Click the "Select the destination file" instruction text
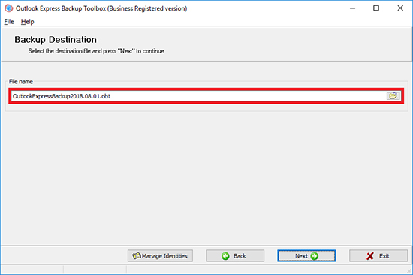This screenshot has height=275, width=413. point(96,51)
